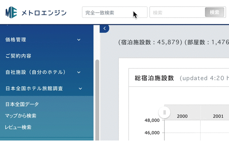Open the レビュー検索 submenu item

point(18,127)
